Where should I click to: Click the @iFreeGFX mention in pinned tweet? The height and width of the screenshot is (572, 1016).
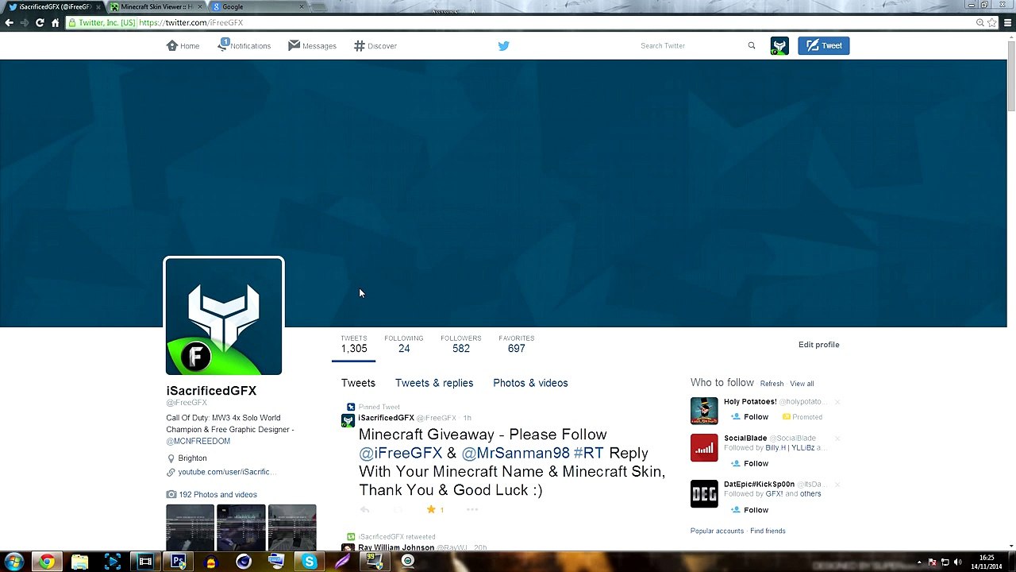click(401, 453)
